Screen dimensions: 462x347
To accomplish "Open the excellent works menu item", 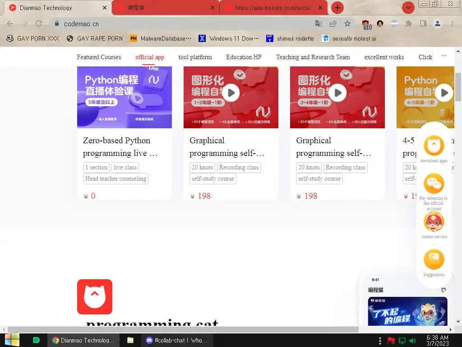I will tap(384, 57).
